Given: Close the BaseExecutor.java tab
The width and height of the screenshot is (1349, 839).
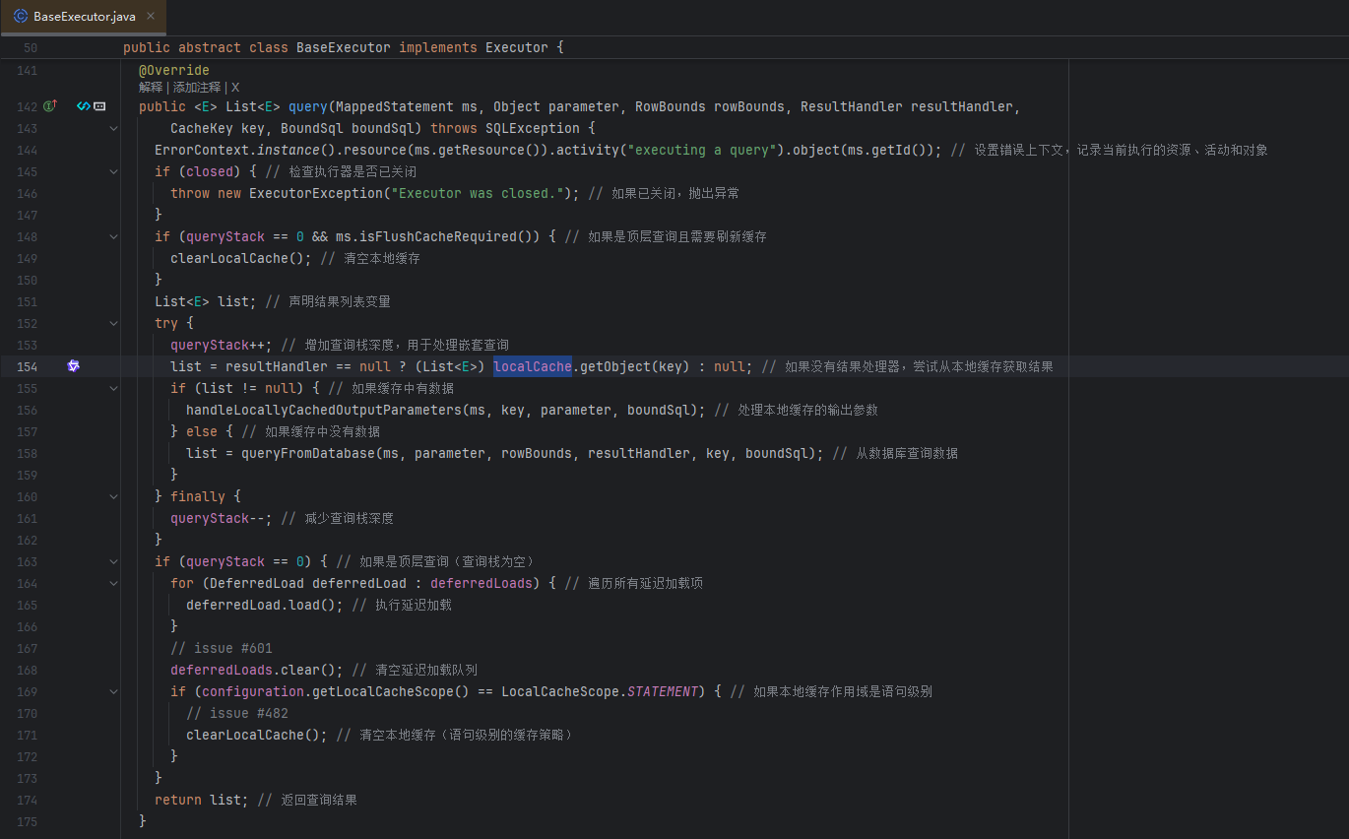Looking at the screenshot, I should click(150, 17).
